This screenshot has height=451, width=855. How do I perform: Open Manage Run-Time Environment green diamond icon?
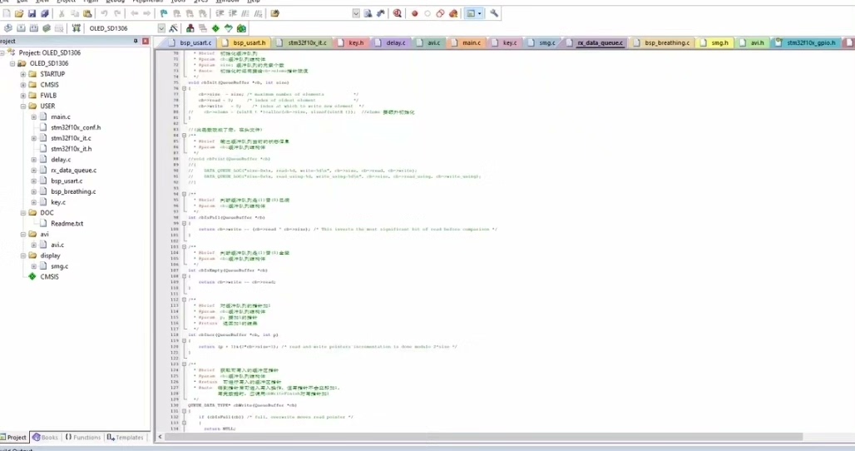(215, 28)
